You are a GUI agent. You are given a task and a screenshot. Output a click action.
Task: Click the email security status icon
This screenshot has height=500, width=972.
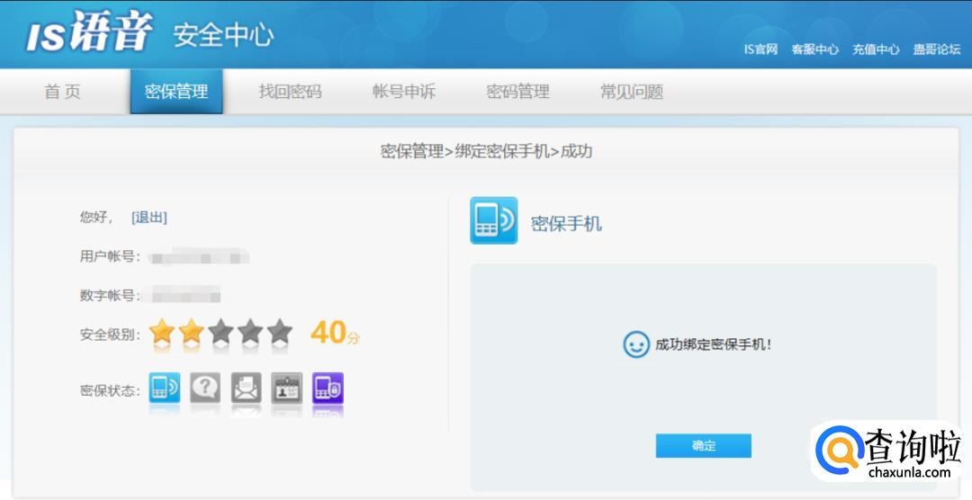pos(246,388)
